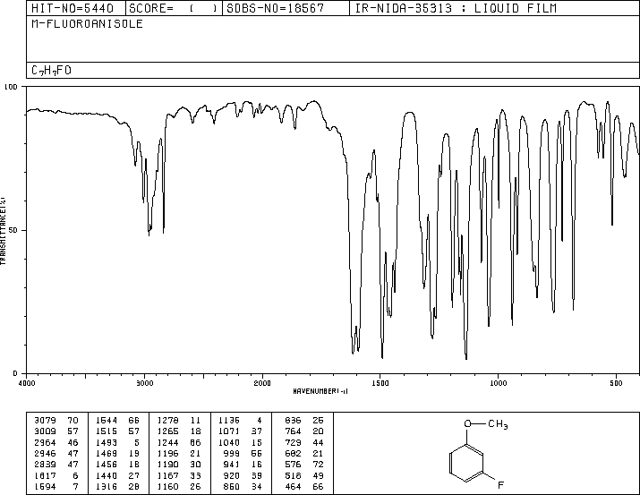640x495 pixels.
Task: Select peak table entry 1278
Action: 179,420
